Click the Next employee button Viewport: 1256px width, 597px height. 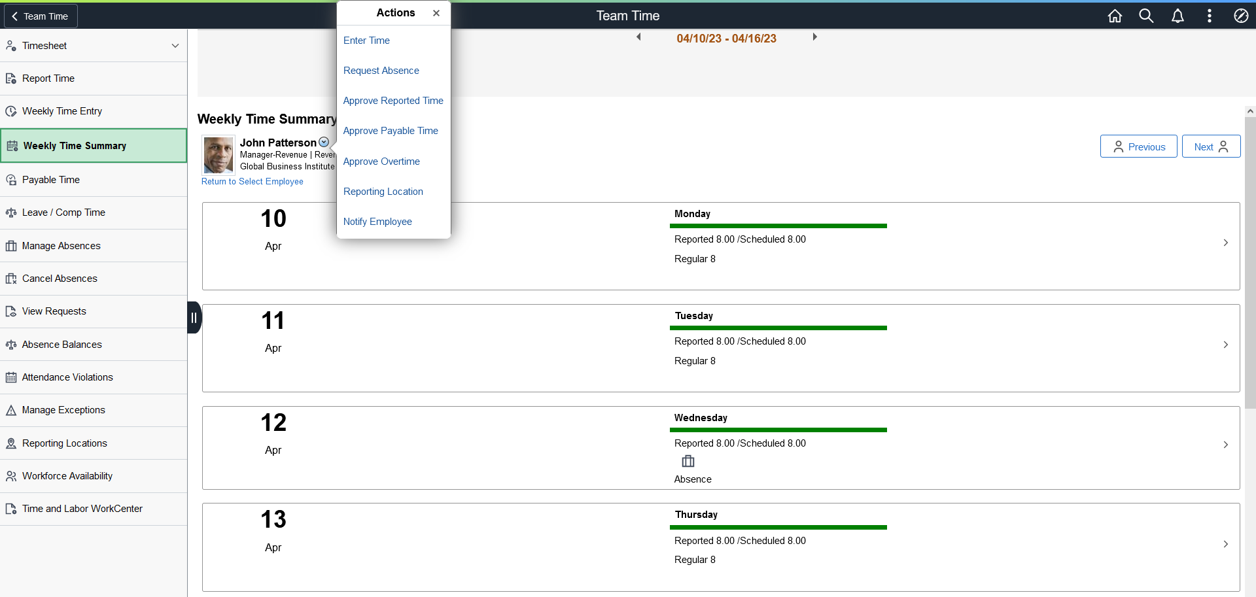point(1211,146)
